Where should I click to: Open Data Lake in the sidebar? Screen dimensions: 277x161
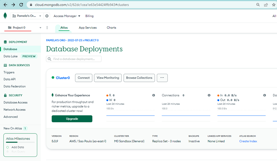pyautogui.click(x=10, y=56)
